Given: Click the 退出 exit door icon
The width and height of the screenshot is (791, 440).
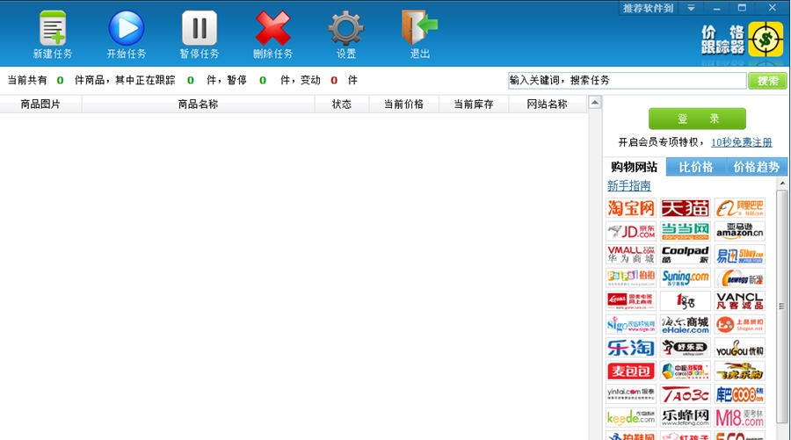Looking at the screenshot, I should coord(419,28).
